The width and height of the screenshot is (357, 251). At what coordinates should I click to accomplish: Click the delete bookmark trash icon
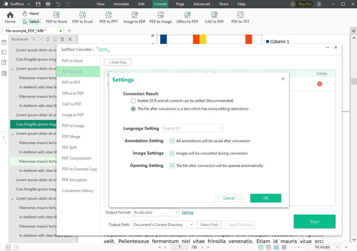click(x=62, y=39)
